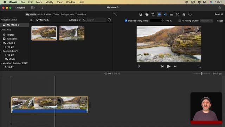Click the import media down arrow
The height and width of the screenshot is (127, 225).
(x=42, y=8)
